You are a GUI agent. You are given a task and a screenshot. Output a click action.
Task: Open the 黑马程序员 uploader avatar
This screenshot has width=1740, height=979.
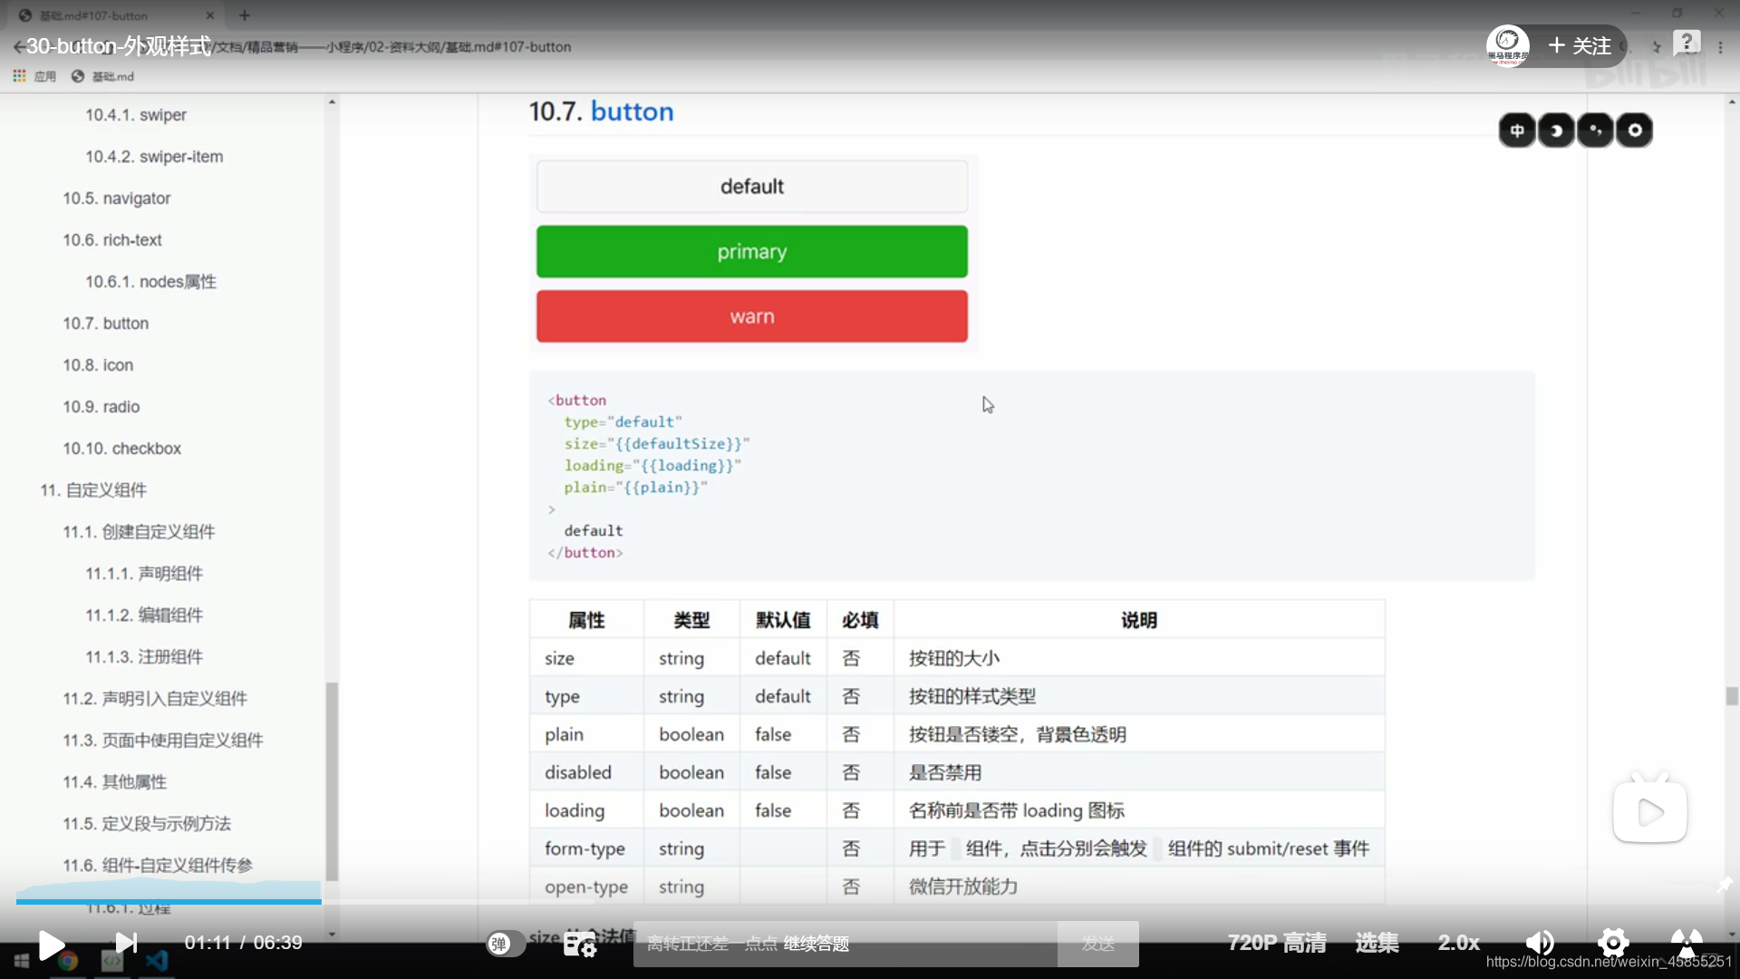tap(1507, 45)
